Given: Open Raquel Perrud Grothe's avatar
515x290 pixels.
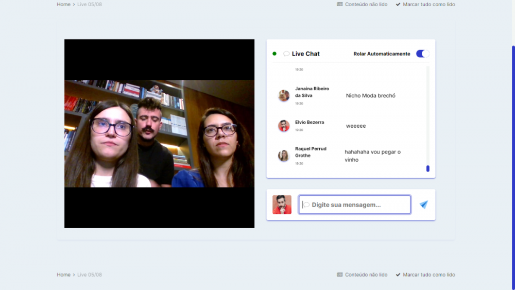Looking at the screenshot, I should pyautogui.click(x=284, y=156).
